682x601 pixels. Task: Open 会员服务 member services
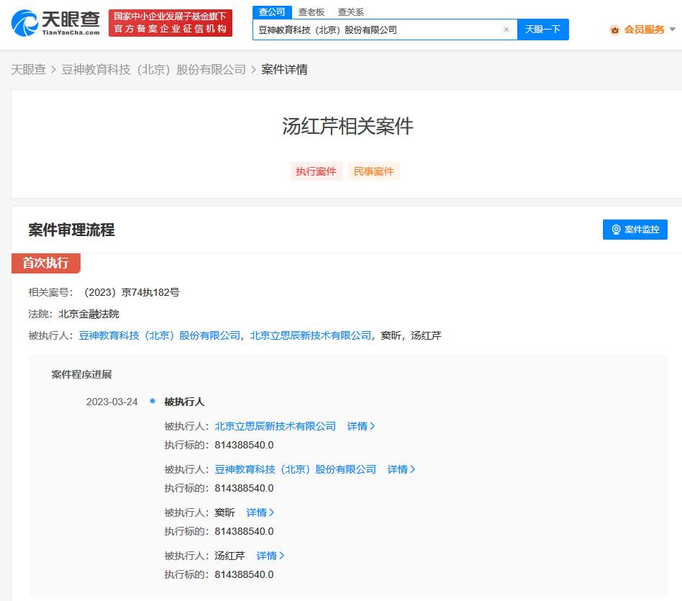click(644, 30)
